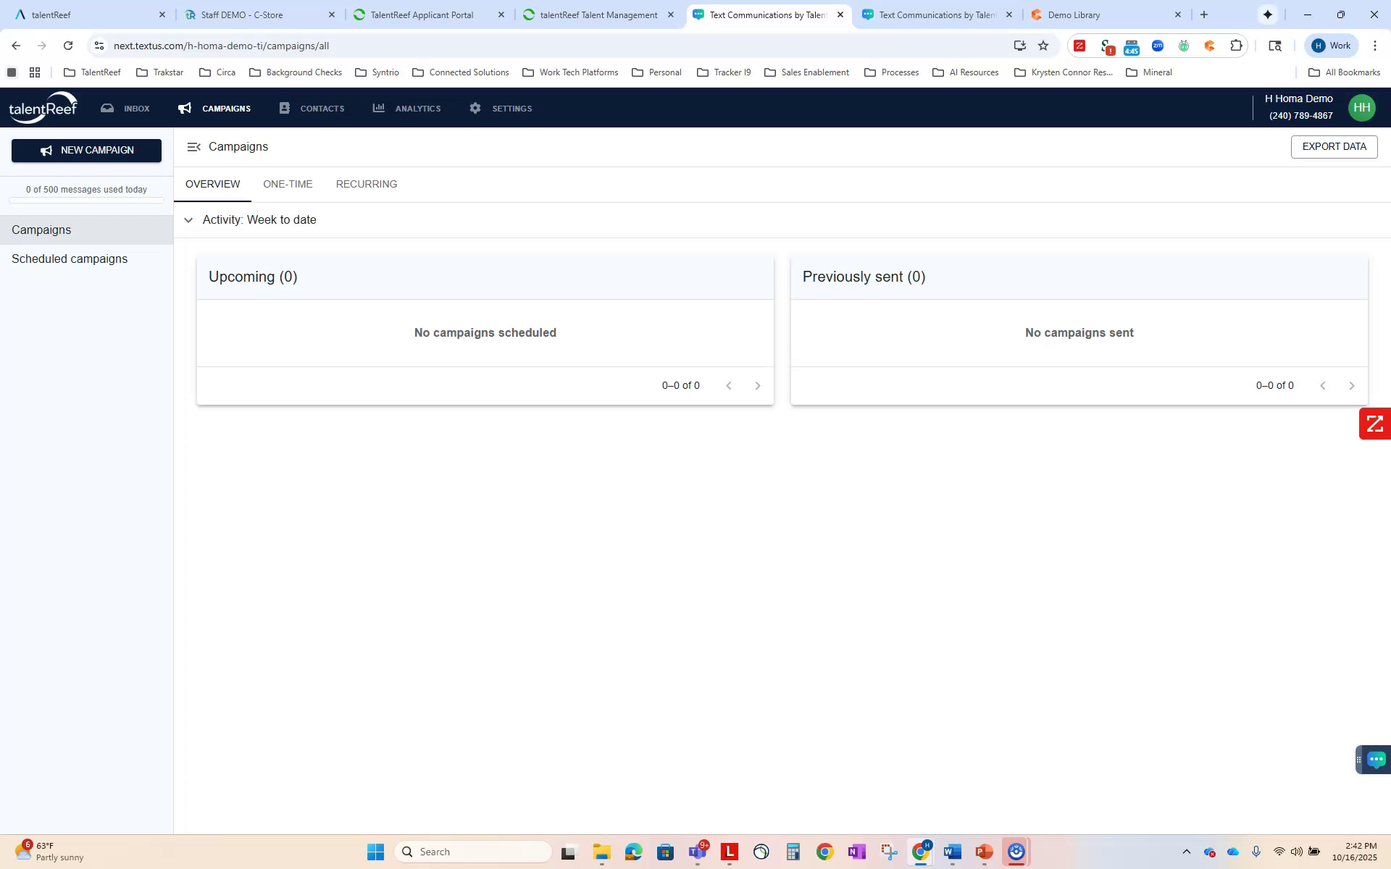The width and height of the screenshot is (1391, 869).
Task: Click the NEW CAMPAIGN button
Action: point(85,150)
